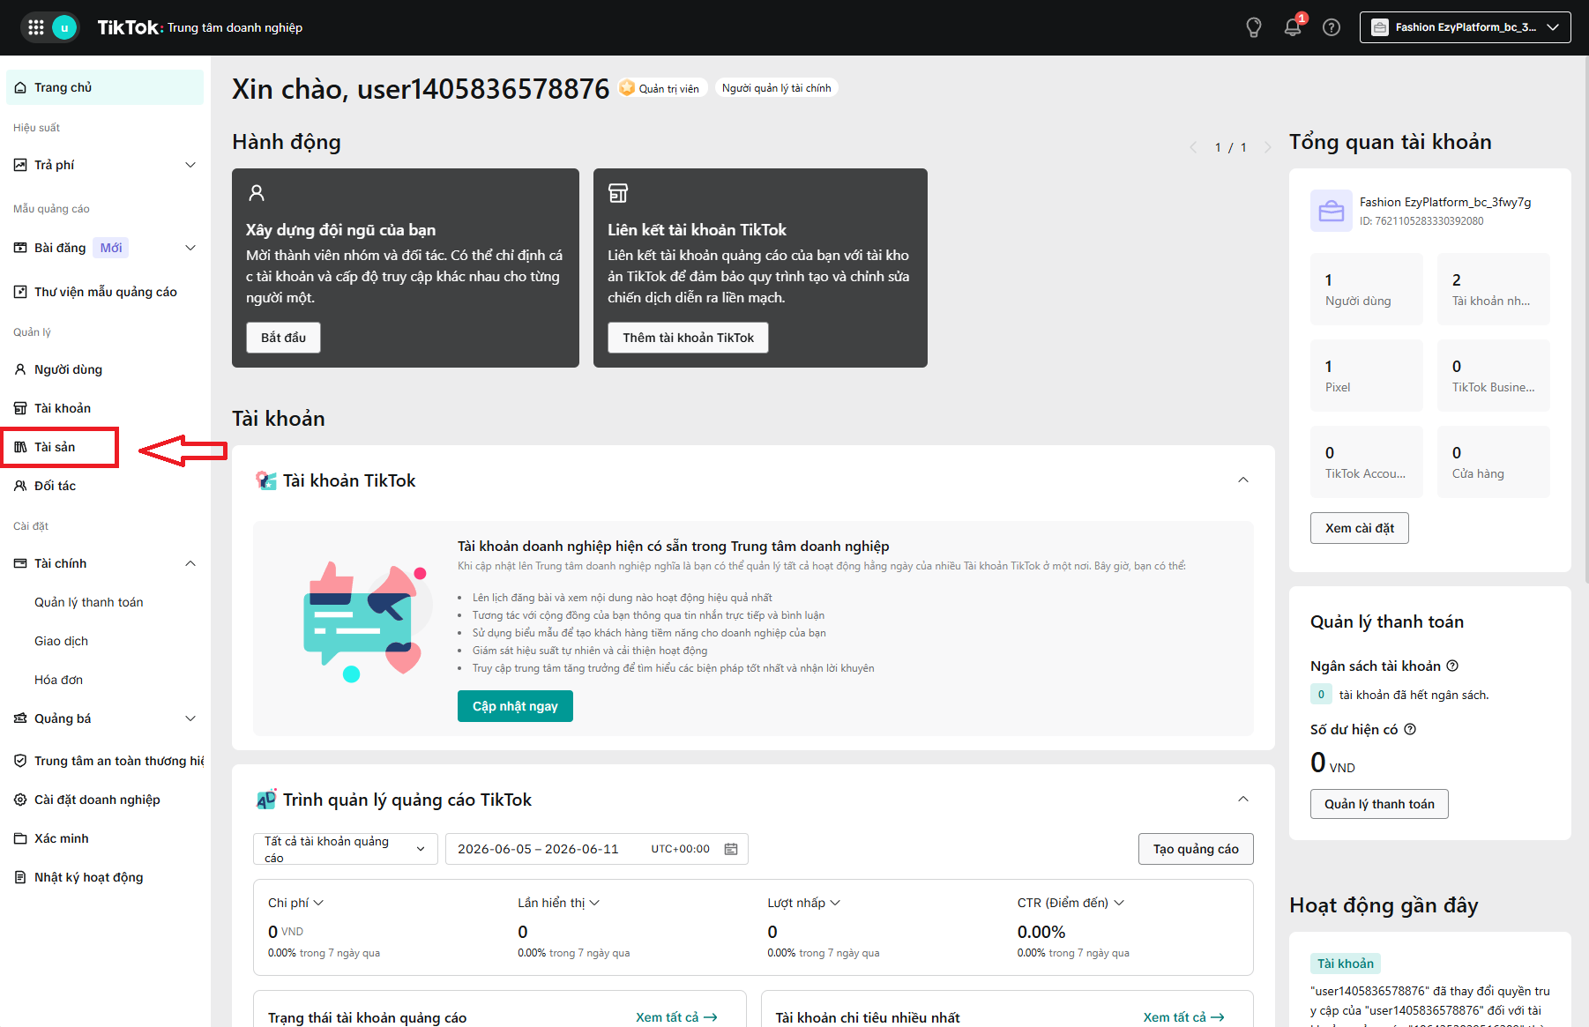1589x1027 pixels.
Task: Click the Pixel count tile
Action: tap(1367, 376)
